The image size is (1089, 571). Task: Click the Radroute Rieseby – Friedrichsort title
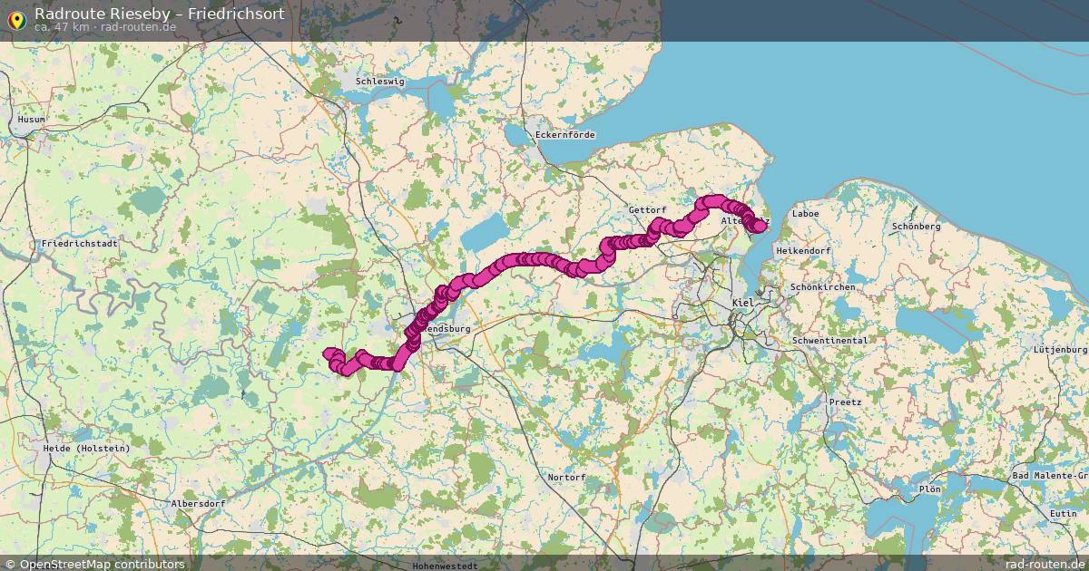[159, 13]
